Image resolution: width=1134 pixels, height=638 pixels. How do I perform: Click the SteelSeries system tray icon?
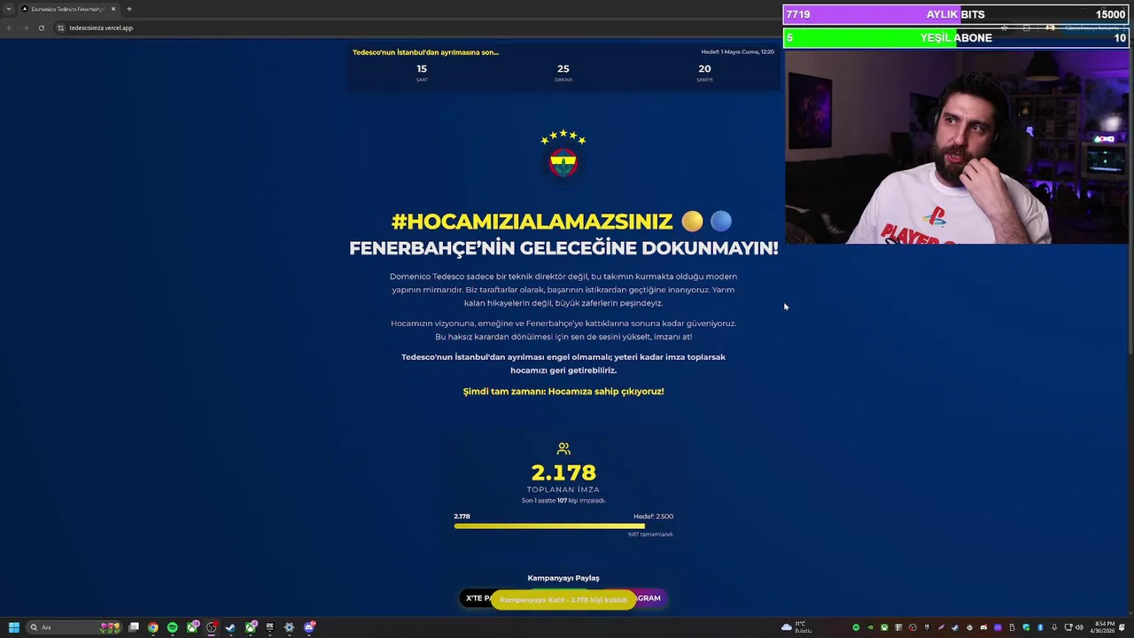pyautogui.click(x=969, y=627)
